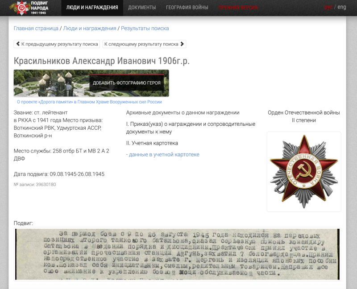Click the Люди и награждения breadcrumb link
Viewport: 357px width, 289px height.
coord(89,28)
